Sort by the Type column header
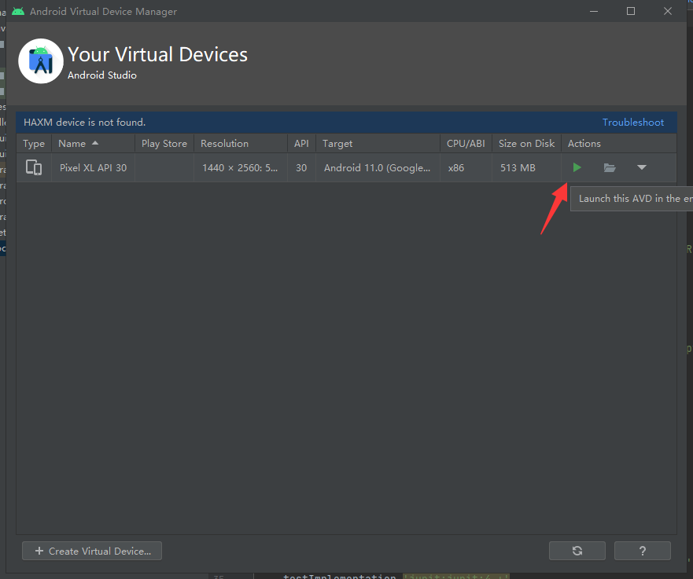 coord(34,144)
